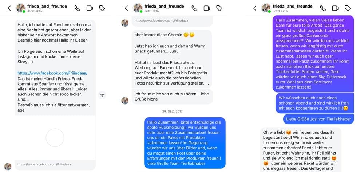Open frieda_and_freunde profile picture in the left header
Image resolution: width=364 pixels, height=172 pixels.
pos(20,8)
